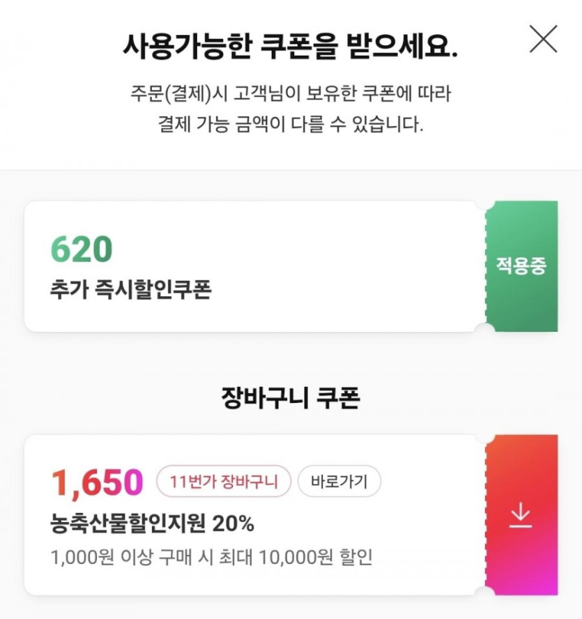Click the 1,000원 이상 구매 condition text
Viewport: 582px width, 619px height.
139,558
